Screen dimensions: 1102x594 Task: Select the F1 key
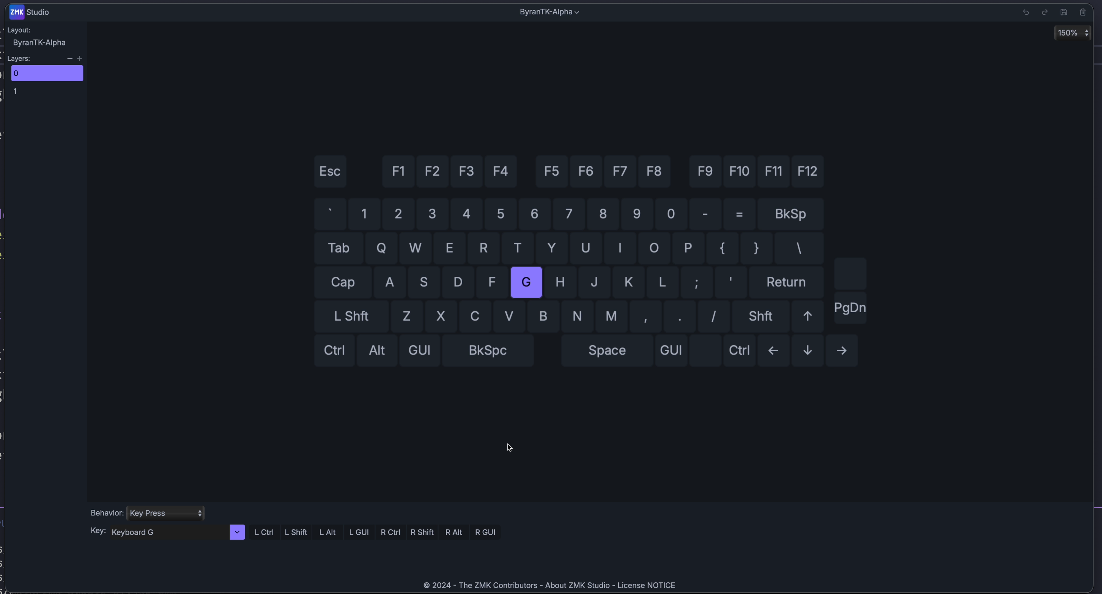(x=398, y=171)
